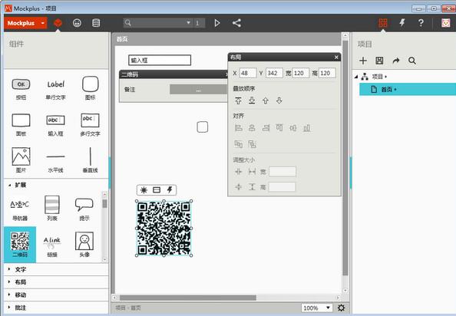Select the 首页 page in project tree
Viewport: 456px width, 316px height.
pos(408,89)
